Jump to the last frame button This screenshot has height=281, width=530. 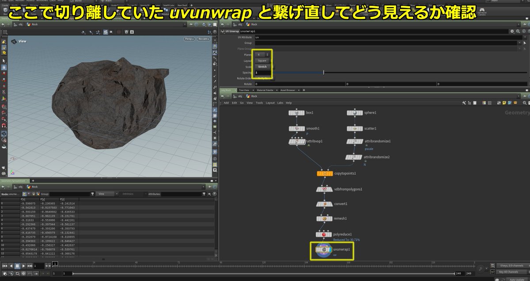(x=30, y=266)
